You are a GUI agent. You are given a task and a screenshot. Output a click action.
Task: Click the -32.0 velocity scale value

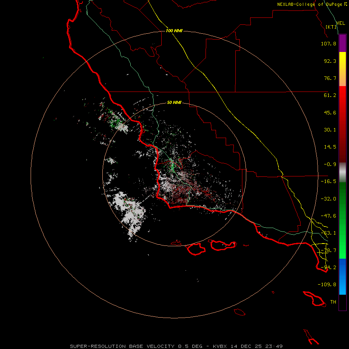pyautogui.click(x=328, y=199)
